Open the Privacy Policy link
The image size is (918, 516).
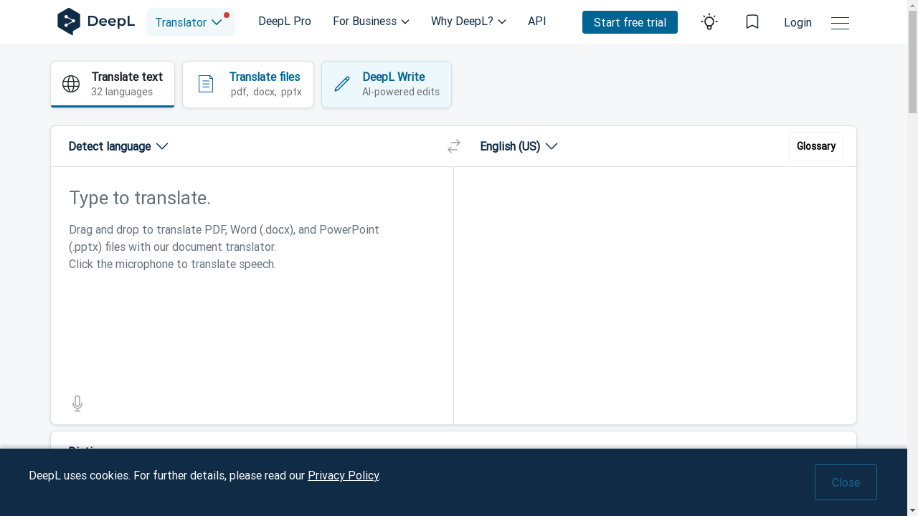point(343,475)
